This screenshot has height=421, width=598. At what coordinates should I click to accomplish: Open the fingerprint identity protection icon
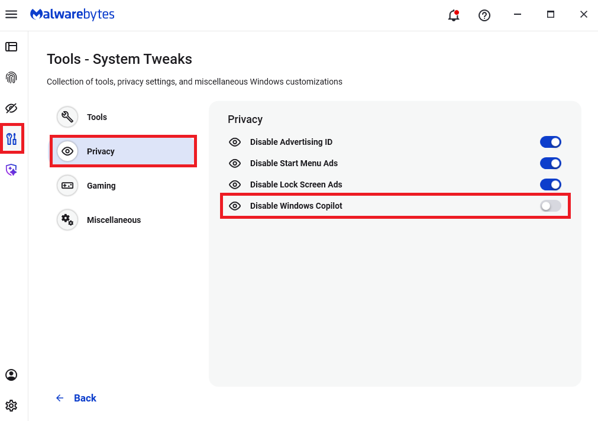point(11,77)
